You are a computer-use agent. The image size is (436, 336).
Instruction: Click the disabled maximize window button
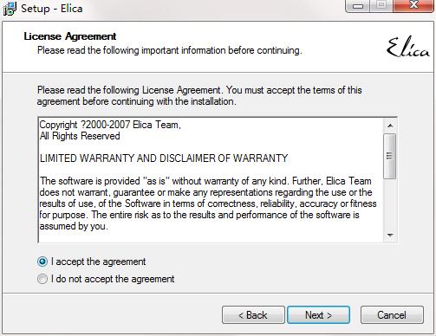pyautogui.click(x=381, y=6)
